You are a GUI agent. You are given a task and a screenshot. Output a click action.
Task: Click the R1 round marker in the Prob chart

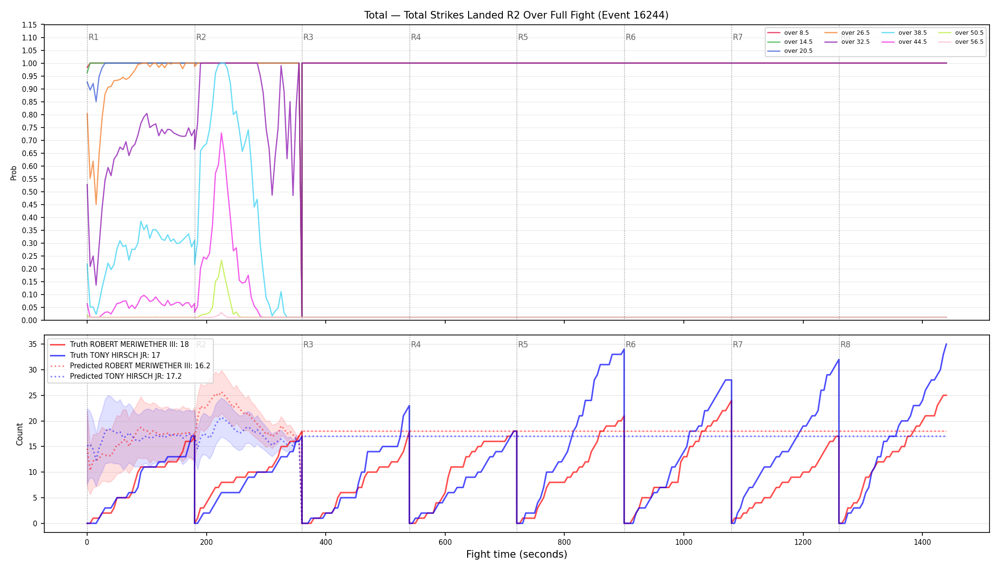coord(93,37)
